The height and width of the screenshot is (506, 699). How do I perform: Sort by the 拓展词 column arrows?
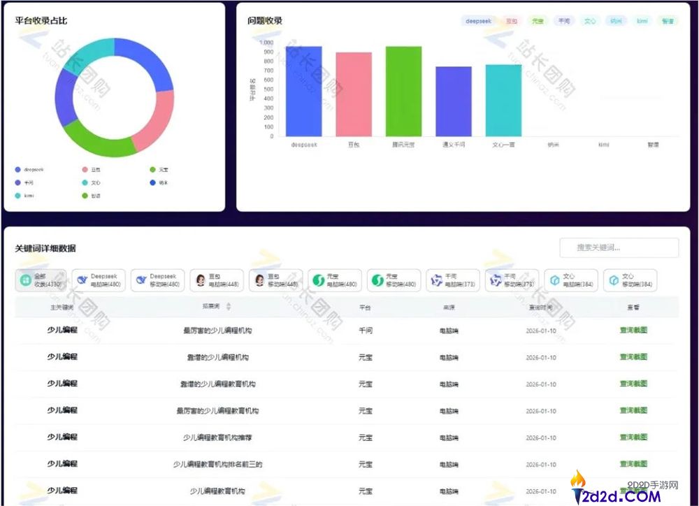click(229, 307)
